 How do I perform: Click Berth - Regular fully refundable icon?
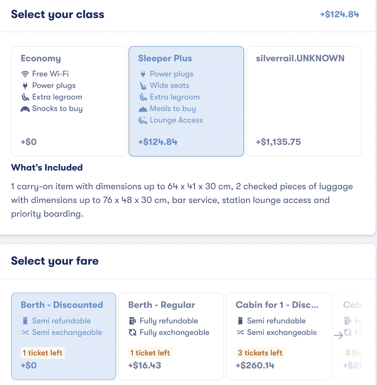pos(132,321)
